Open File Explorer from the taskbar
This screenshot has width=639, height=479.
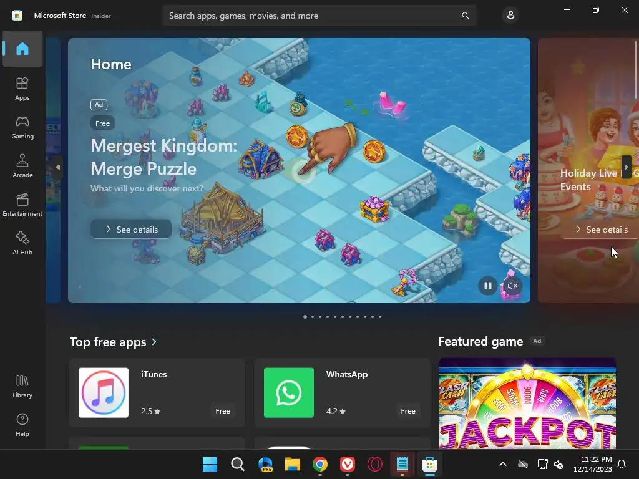pyautogui.click(x=293, y=464)
